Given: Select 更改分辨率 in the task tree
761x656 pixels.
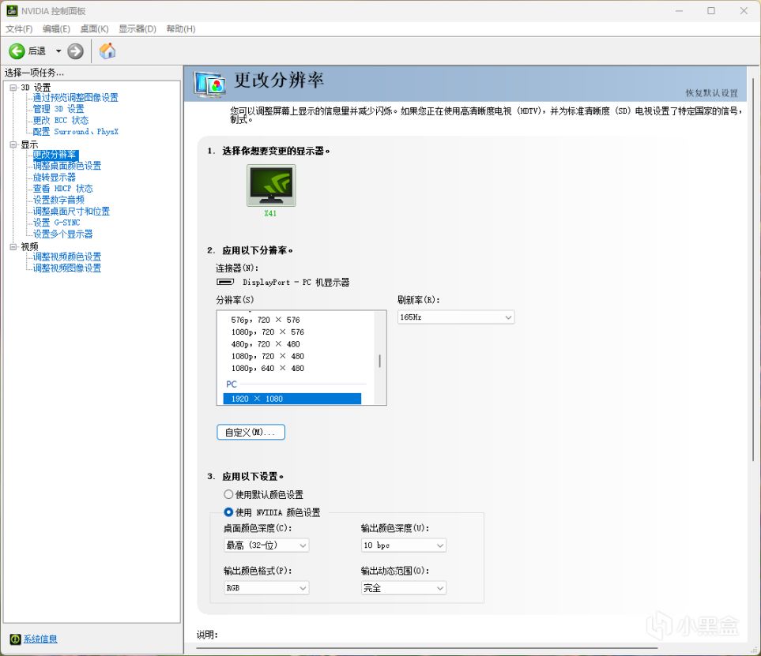Looking at the screenshot, I should click(55, 155).
